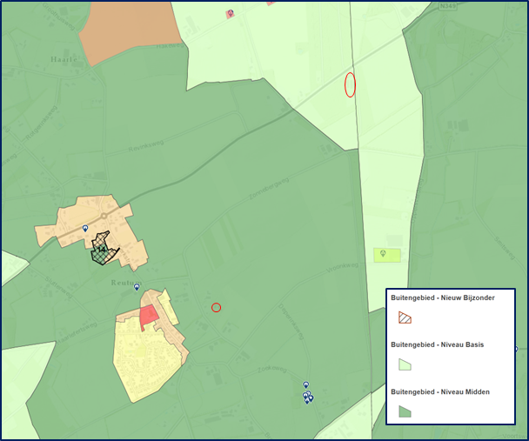The image size is (529, 441).
Task: Click the Vroonkweg road label
Action: pyautogui.click(x=342, y=268)
